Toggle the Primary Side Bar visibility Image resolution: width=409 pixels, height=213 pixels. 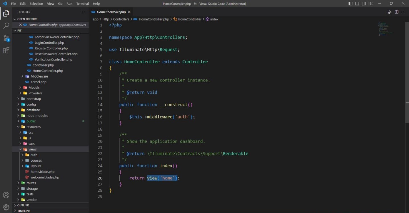coord(350,4)
